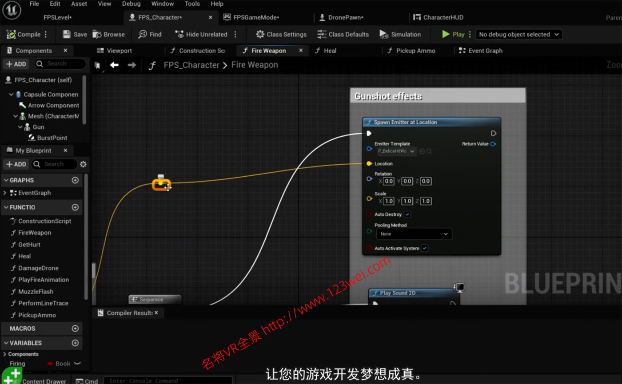Click the Compile toolbar button
622x384 pixels.
(x=24, y=34)
